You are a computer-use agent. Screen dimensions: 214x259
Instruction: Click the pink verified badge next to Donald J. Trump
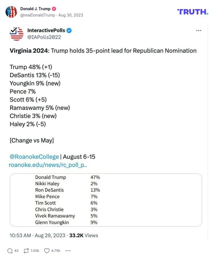(x=54, y=9)
